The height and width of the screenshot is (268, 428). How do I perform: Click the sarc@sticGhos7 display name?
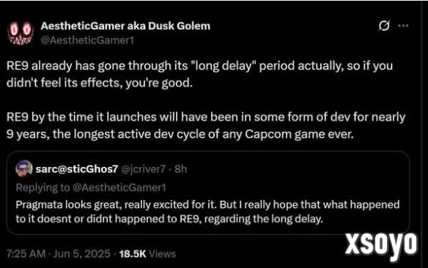click(77, 169)
